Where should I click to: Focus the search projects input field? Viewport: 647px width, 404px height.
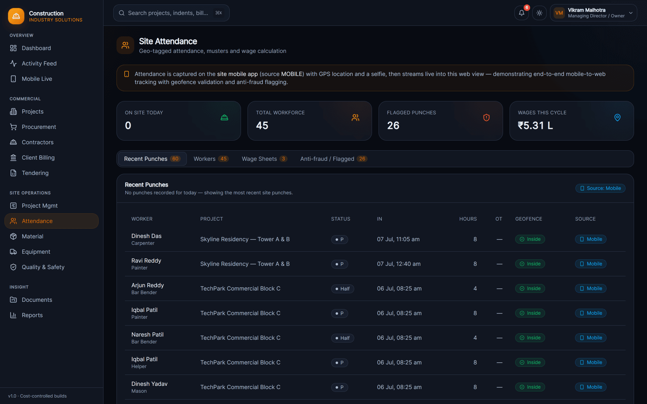(171, 13)
